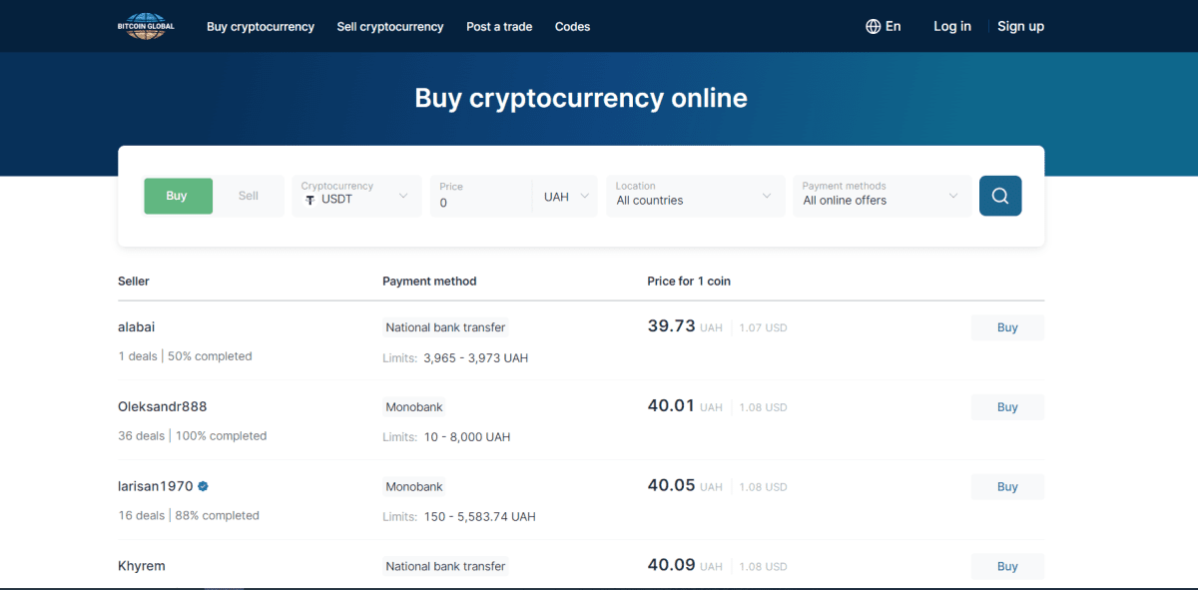Switch to the Sell tab
Image resolution: width=1198 pixels, height=590 pixels.
(x=248, y=196)
